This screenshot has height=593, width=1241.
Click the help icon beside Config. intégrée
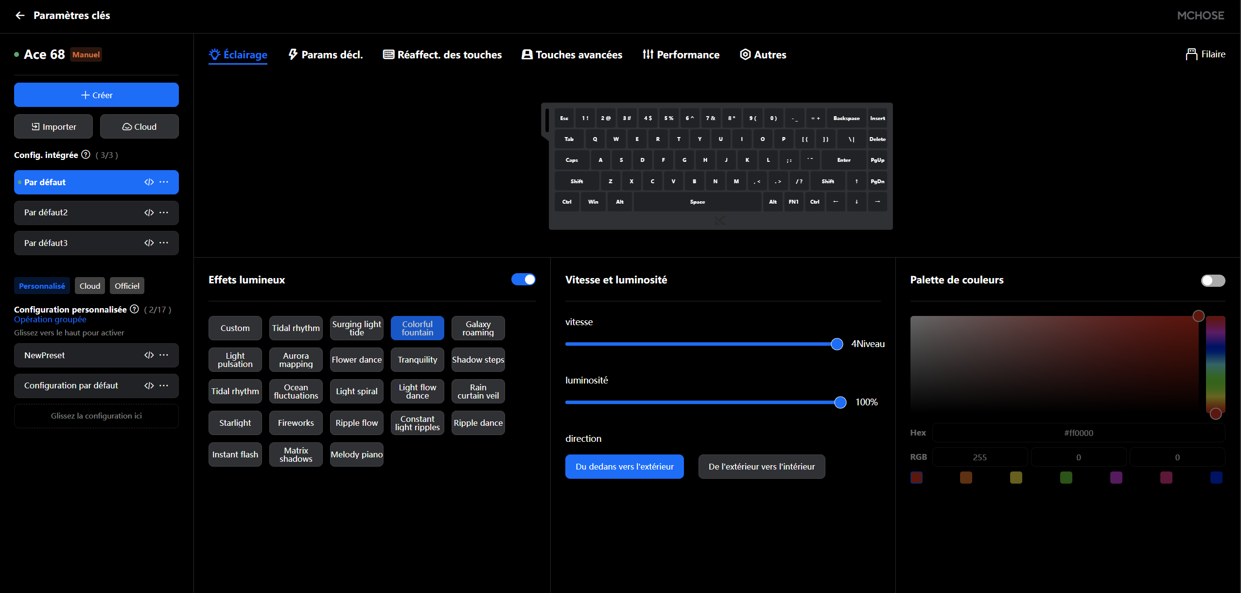(x=86, y=155)
